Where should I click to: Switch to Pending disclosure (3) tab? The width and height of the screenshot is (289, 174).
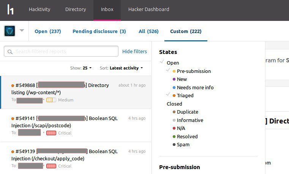[99, 31]
